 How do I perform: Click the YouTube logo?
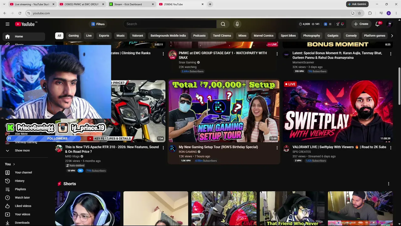click(25, 24)
